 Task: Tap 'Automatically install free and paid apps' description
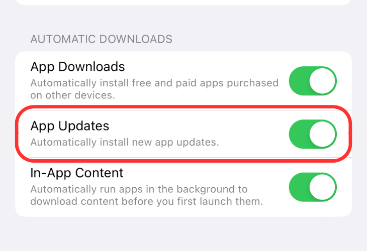(x=154, y=89)
